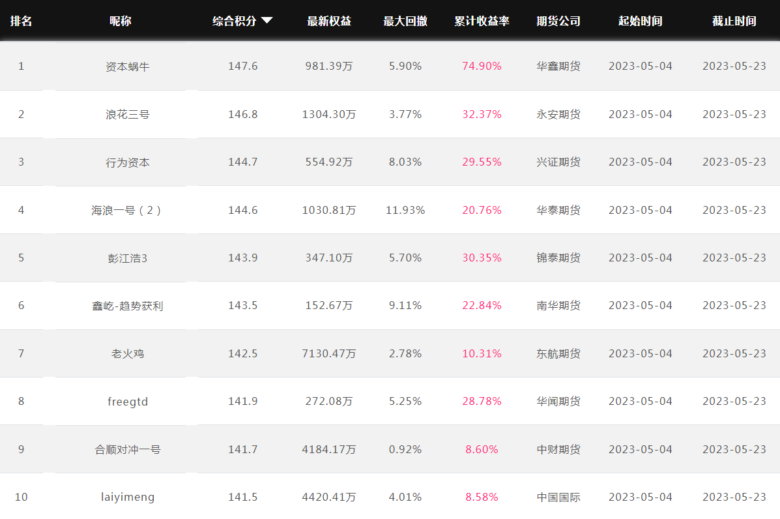Click the 综合积分 header label
This screenshot has width=780, height=519.
(235, 21)
